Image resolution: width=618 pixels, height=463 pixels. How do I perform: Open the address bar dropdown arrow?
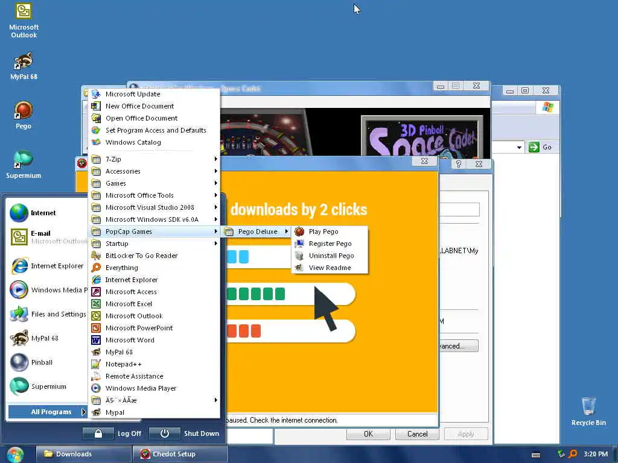point(519,148)
